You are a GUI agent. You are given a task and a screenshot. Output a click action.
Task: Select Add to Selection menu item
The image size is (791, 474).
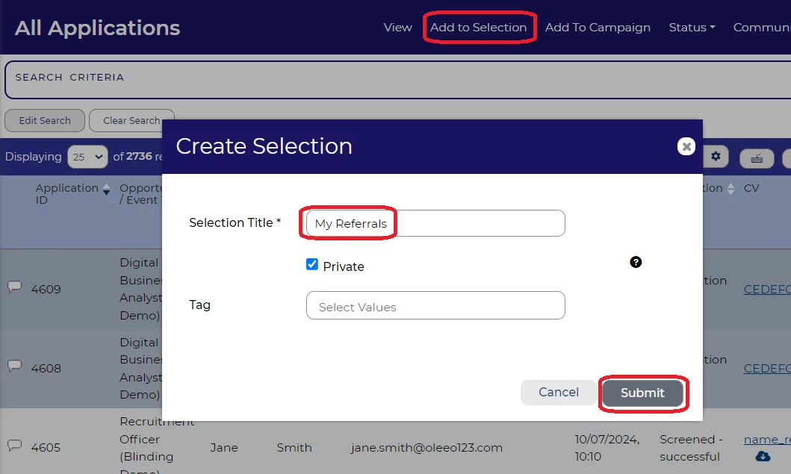click(478, 28)
